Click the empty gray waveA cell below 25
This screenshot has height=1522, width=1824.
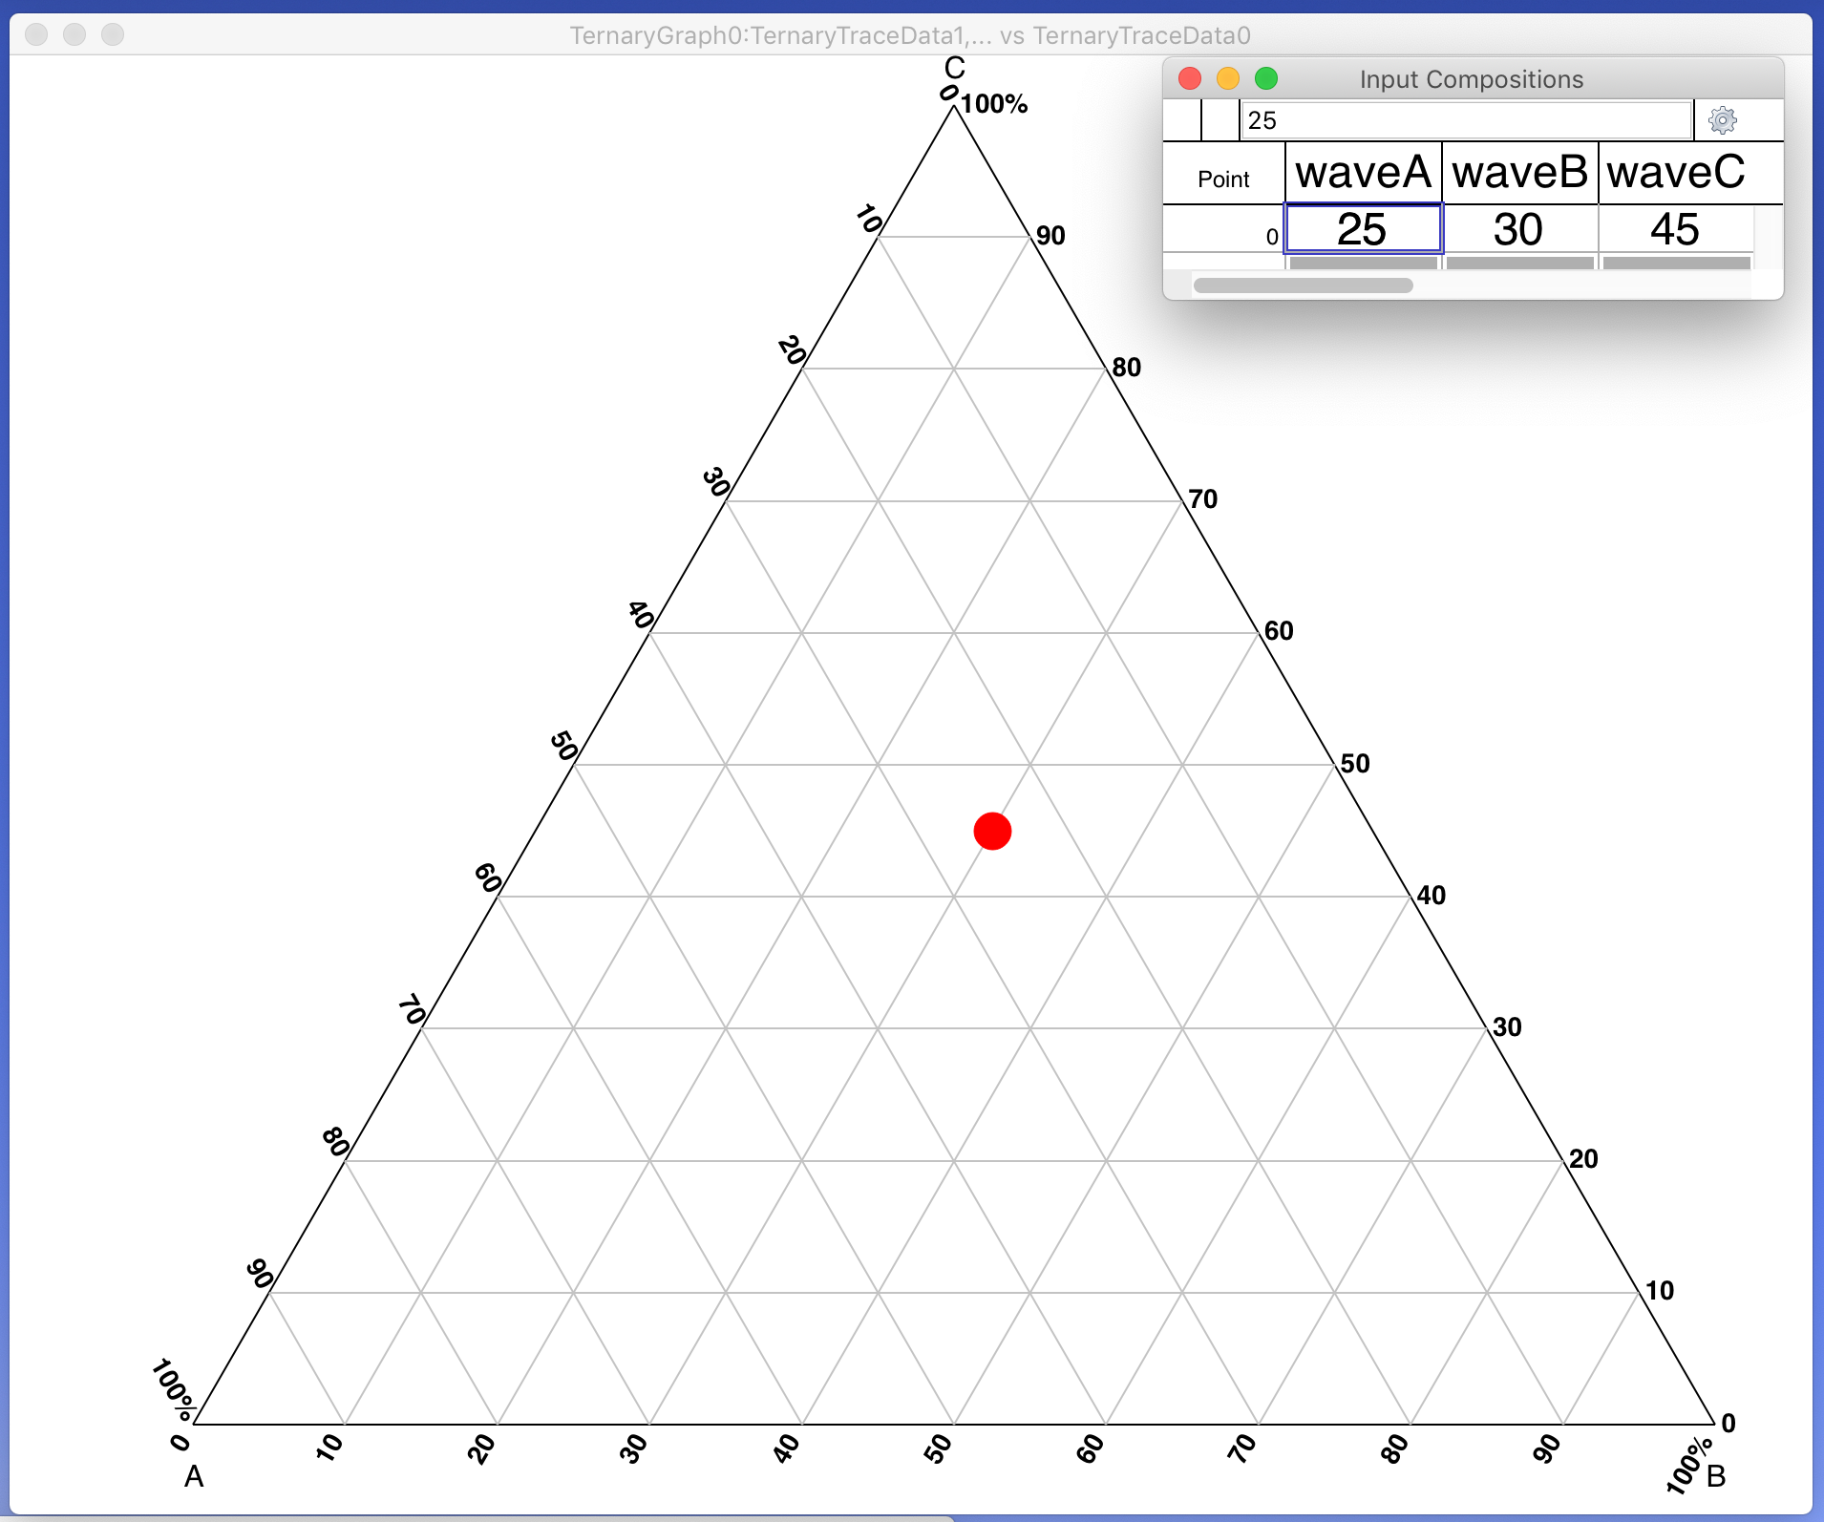pos(1363,263)
